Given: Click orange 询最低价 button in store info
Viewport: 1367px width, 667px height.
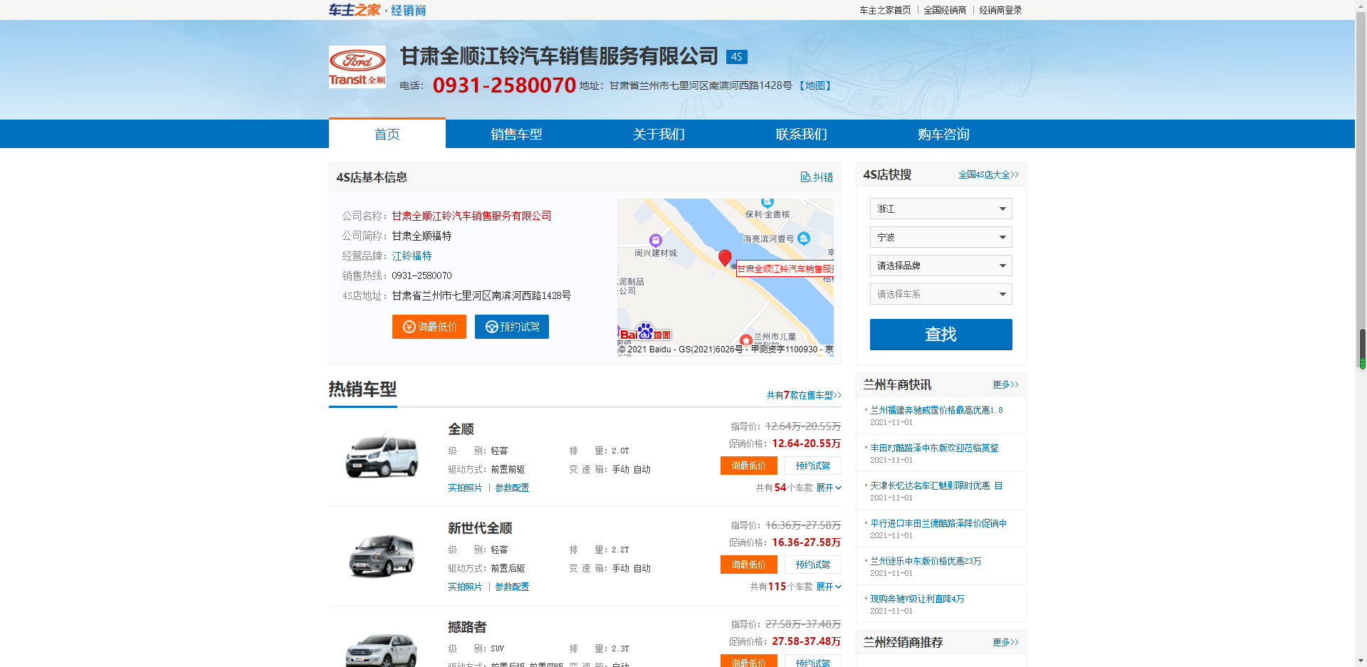Looking at the screenshot, I should (429, 327).
